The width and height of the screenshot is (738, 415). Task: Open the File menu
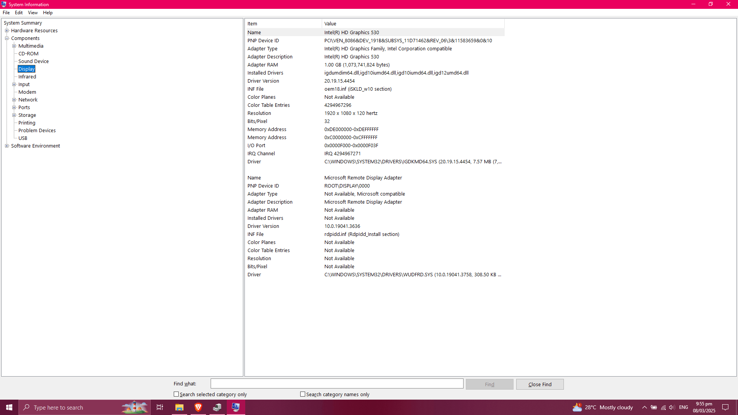click(6, 13)
